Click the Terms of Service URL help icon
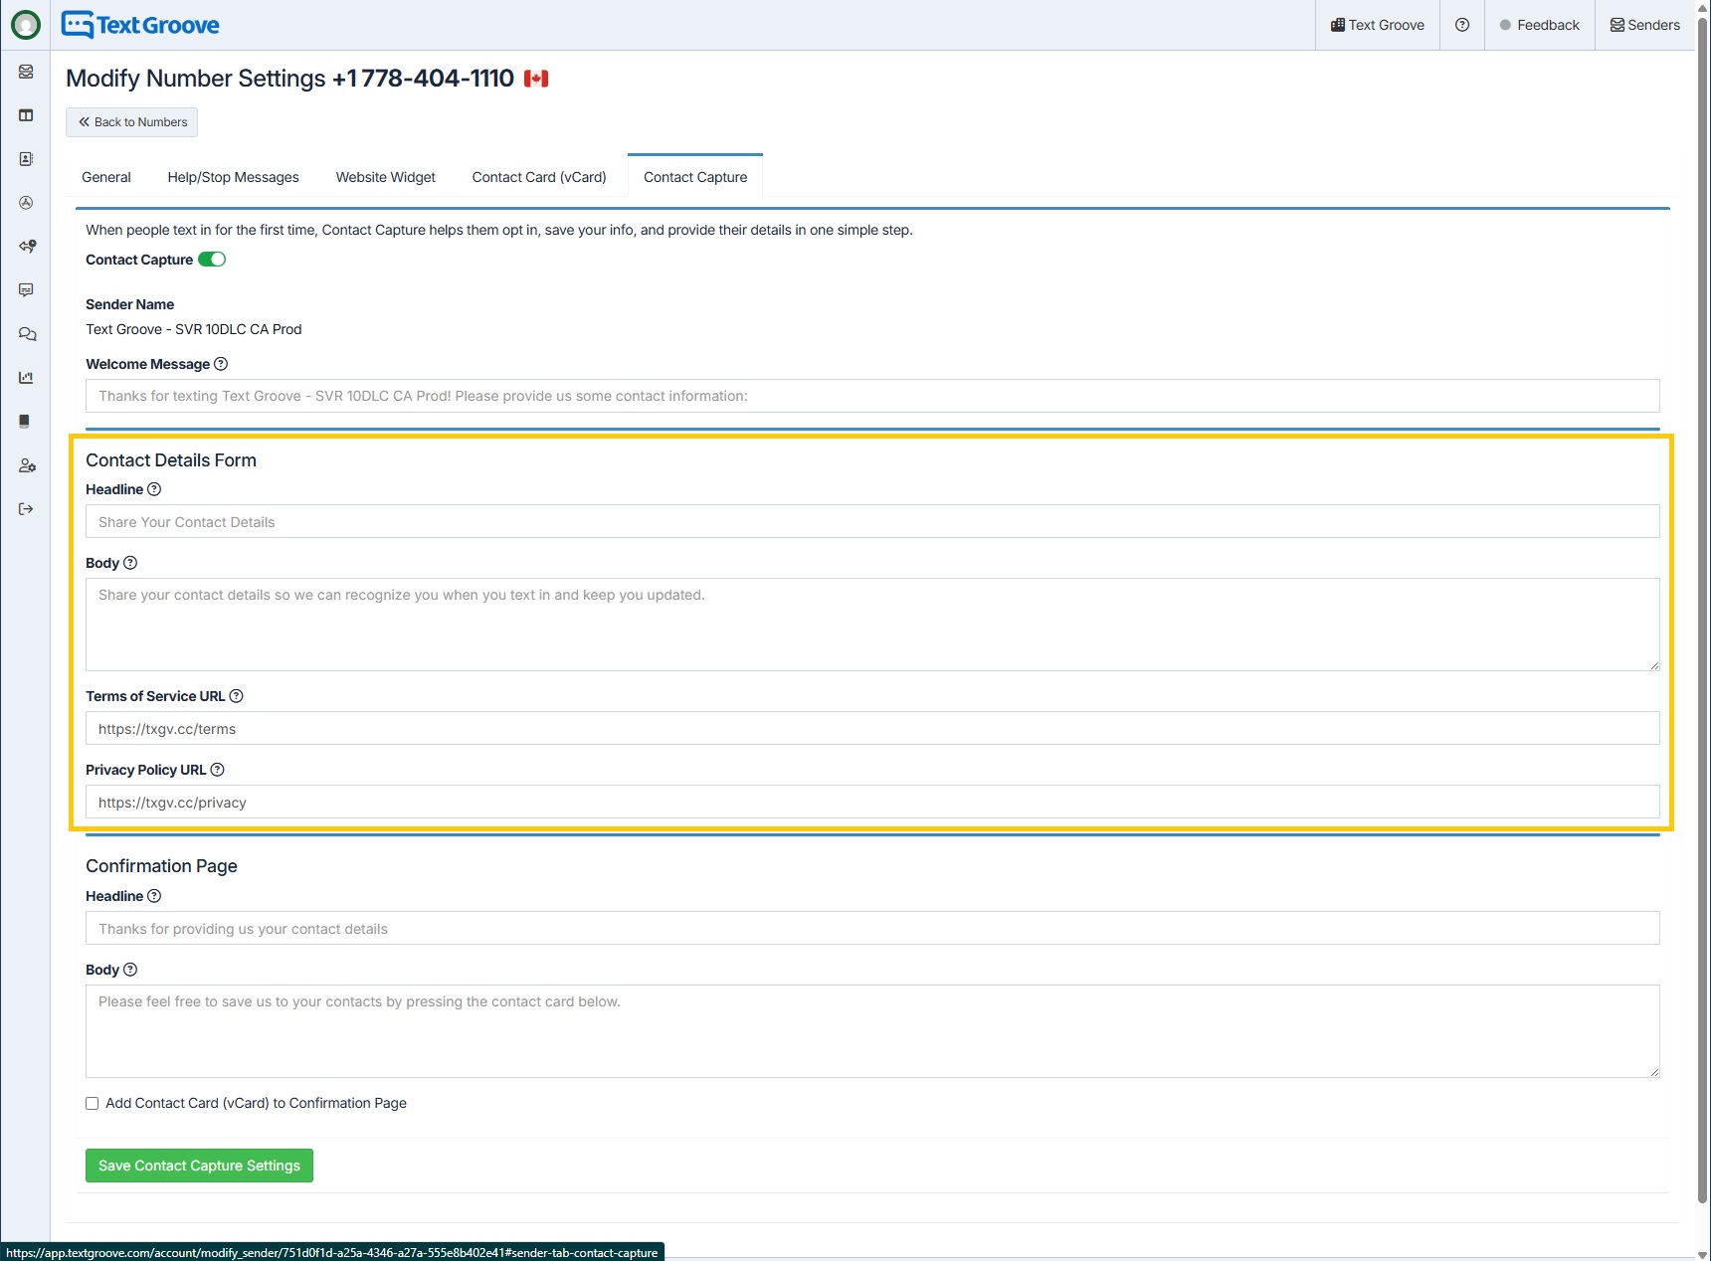Viewport: 1711px width, 1261px height. coord(236,696)
